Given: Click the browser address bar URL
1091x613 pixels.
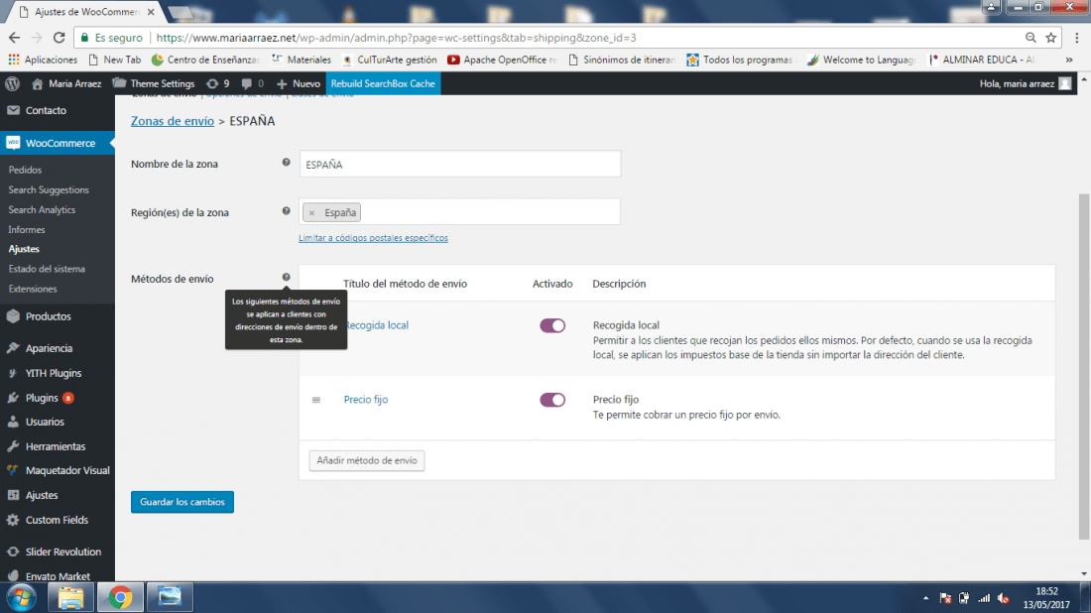Looking at the screenshot, I should point(396,38).
